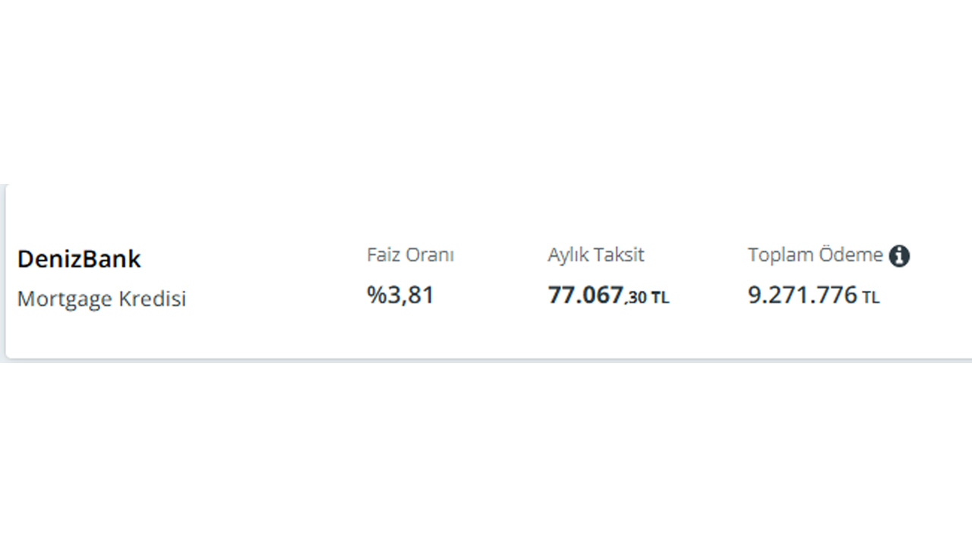Select the ,30 TL decimal portion
972x547 pixels.
[x=647, y=299]
